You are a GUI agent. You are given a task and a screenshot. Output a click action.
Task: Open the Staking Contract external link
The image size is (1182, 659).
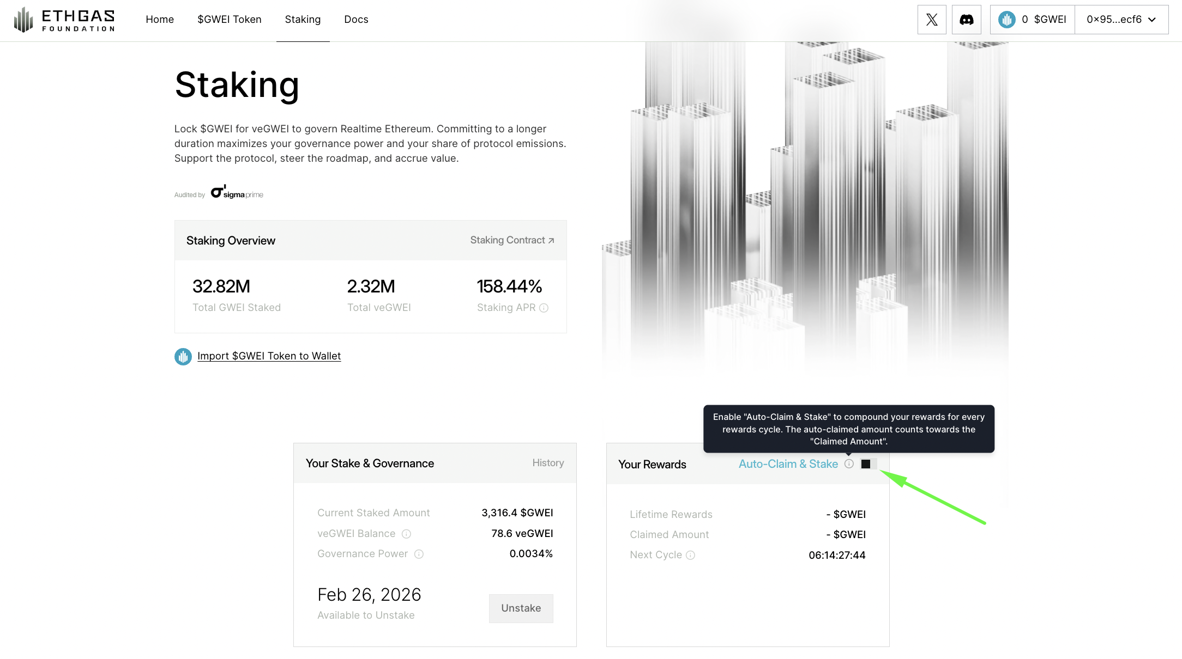pyautogui.click(x=512, y=240)
